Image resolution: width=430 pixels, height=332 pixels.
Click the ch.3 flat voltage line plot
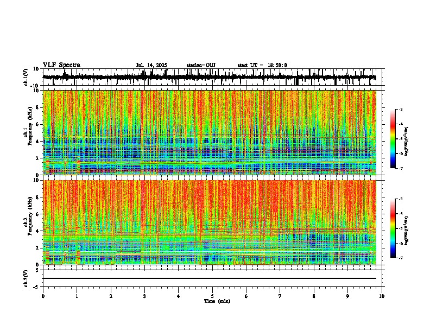coord(210,278)
